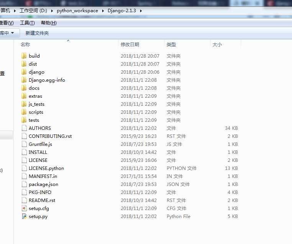Image resolution: width=292 pixels, height=244 pixels.
Task: Click the 34 KB size of AUTHORS
Action: click(231, 128)
